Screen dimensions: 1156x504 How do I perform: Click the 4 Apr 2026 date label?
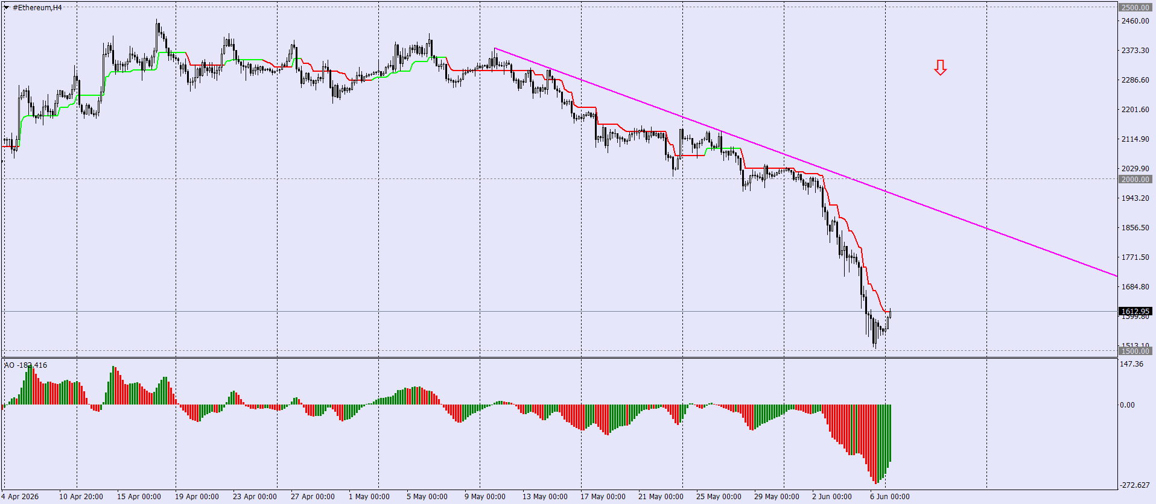(20, 497)
